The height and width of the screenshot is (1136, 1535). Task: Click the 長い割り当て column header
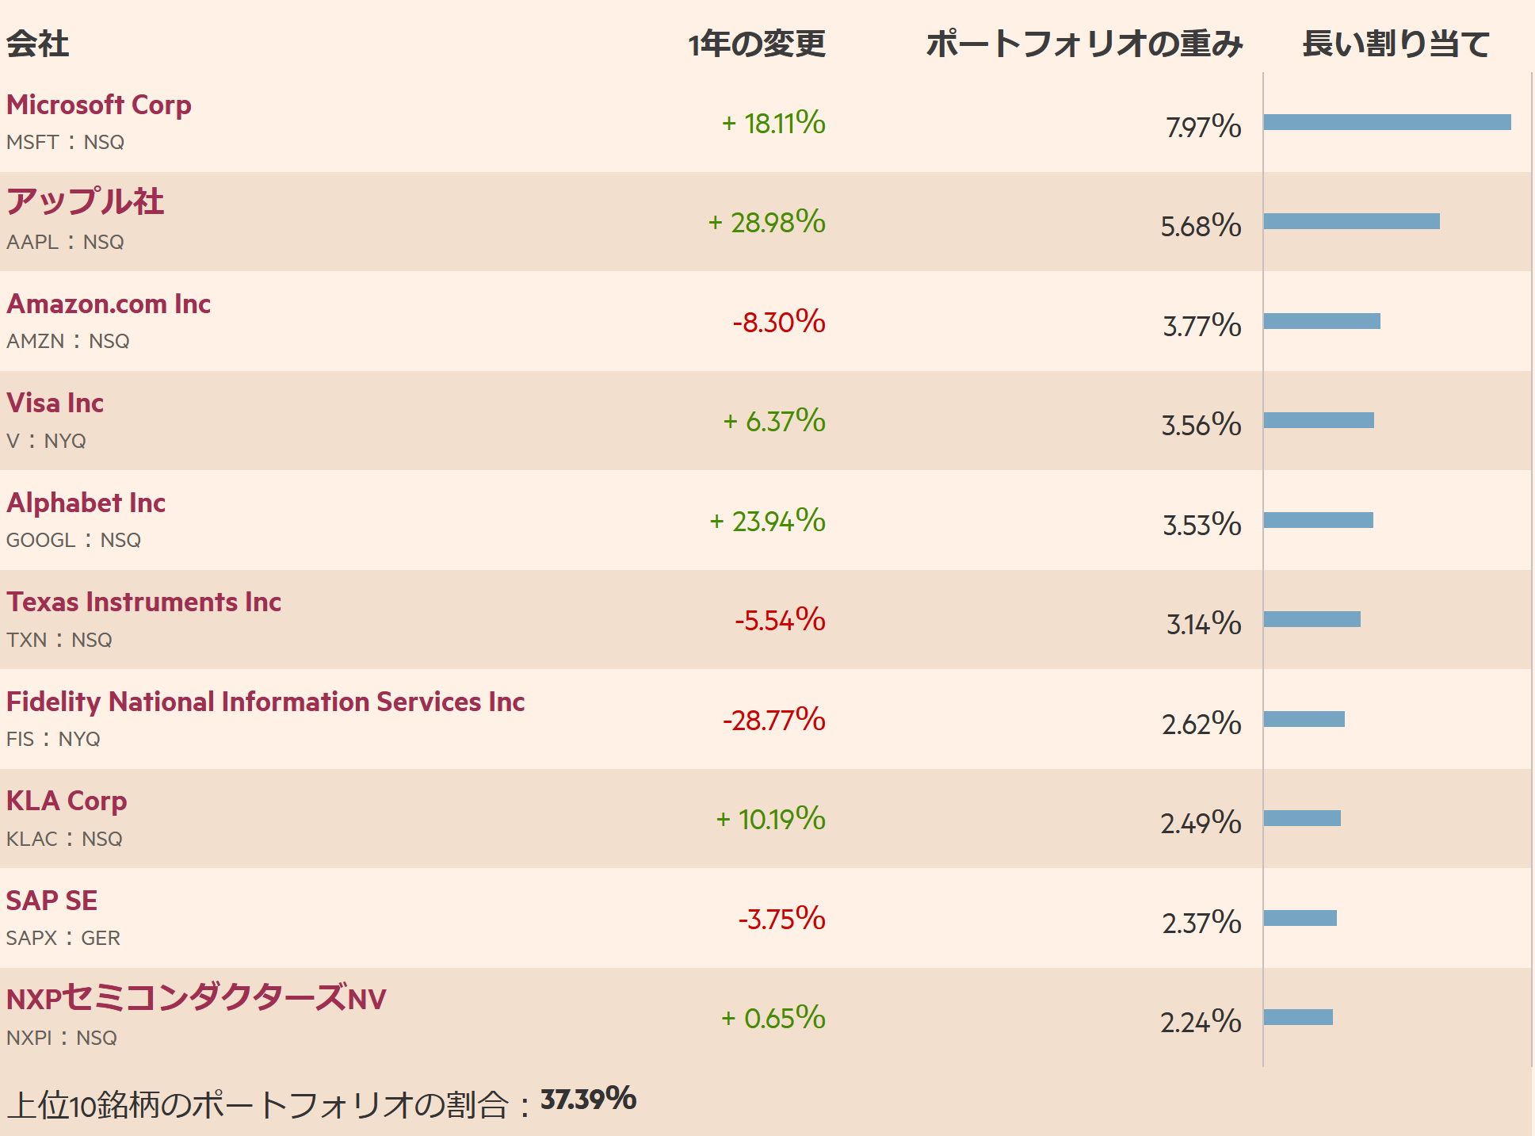1396,44
